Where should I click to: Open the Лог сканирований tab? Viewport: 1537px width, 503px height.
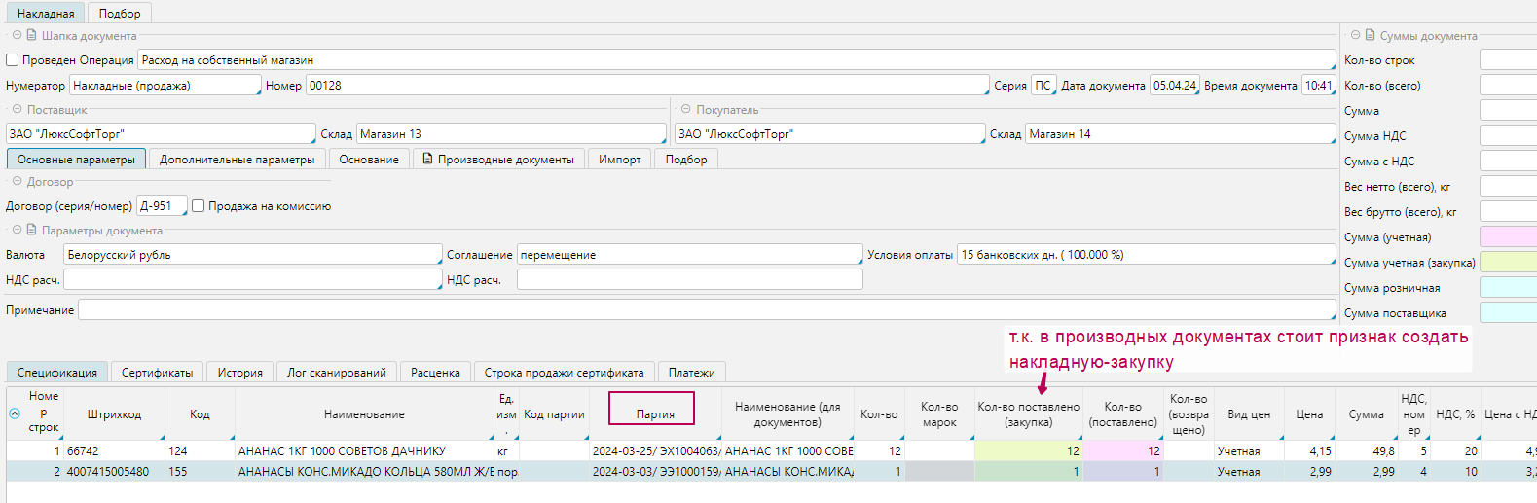337,373
